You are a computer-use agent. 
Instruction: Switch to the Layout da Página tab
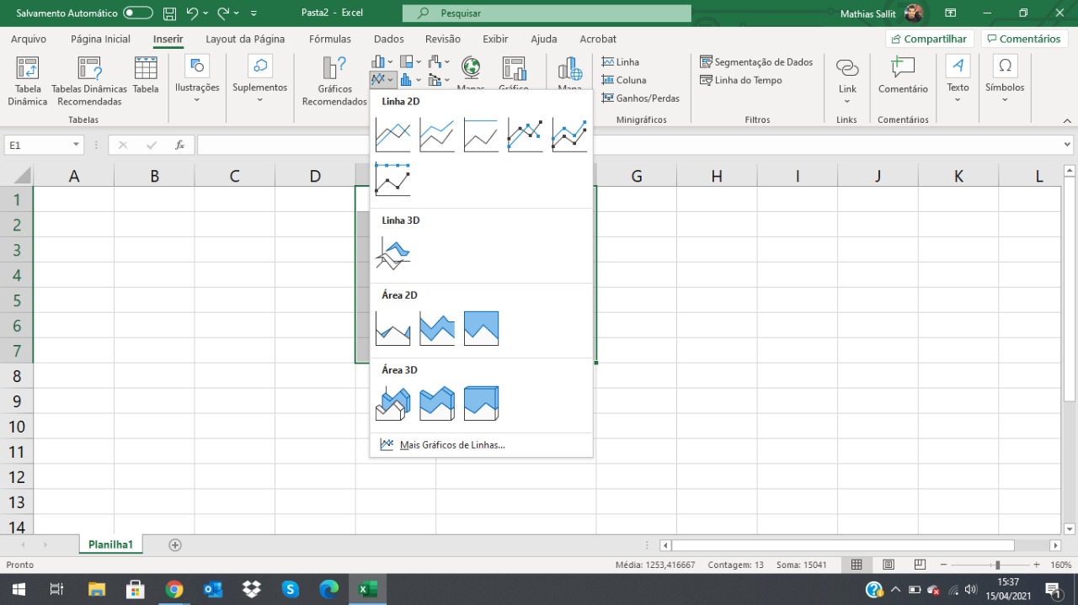point(245,39)
